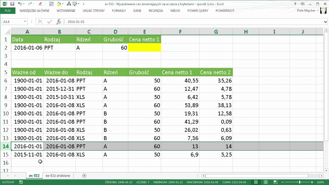
Task: Select the cell containing 2015-12-31
Action: tap(59, 89)
